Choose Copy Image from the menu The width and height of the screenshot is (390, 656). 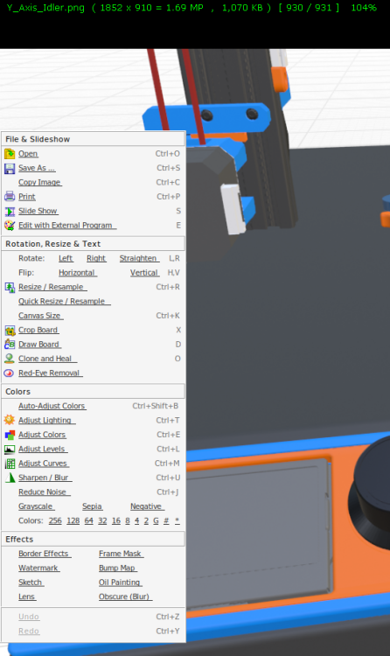[x=39, y=183]
